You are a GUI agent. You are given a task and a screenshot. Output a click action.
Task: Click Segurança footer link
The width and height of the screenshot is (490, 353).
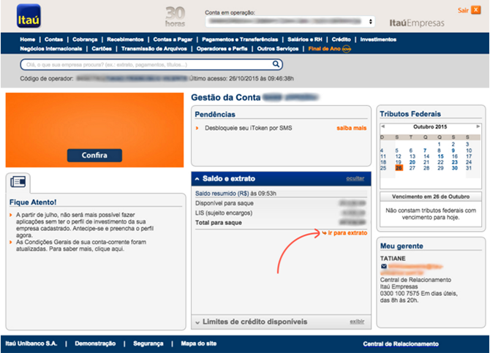tap(148, 343)
